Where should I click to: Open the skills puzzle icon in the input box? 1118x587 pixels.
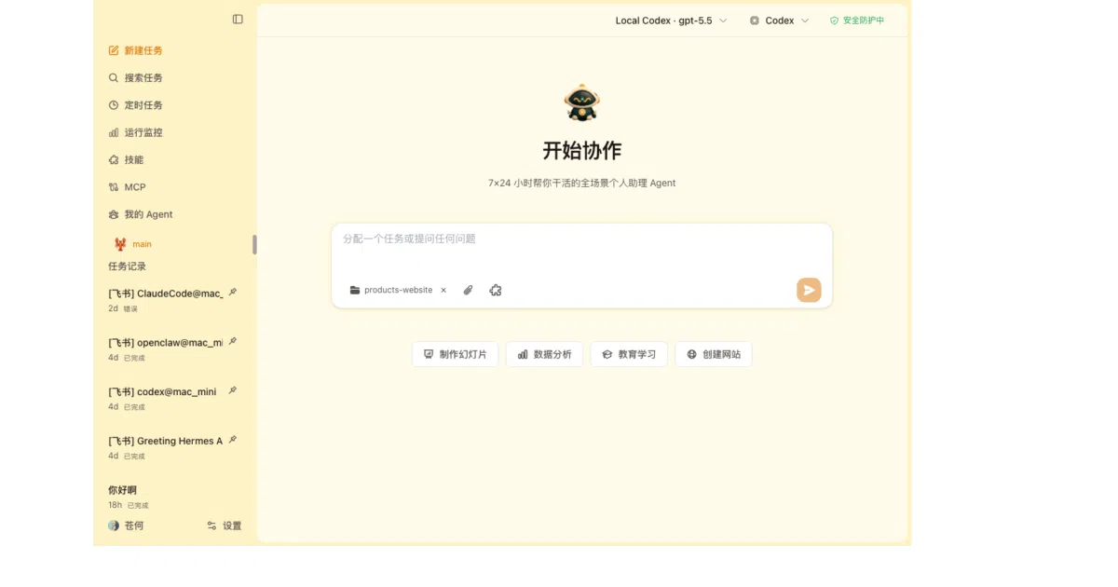496,290
